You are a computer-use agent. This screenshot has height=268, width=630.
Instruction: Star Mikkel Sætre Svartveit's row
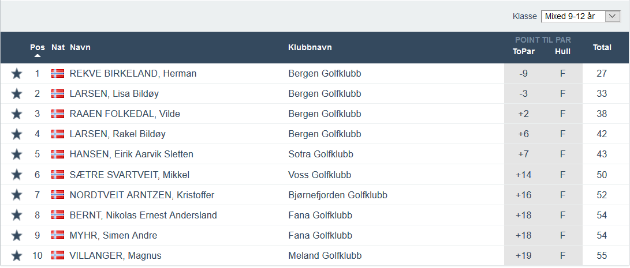click(x=17, y=175)
